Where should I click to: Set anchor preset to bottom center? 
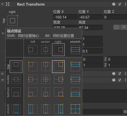46,92
